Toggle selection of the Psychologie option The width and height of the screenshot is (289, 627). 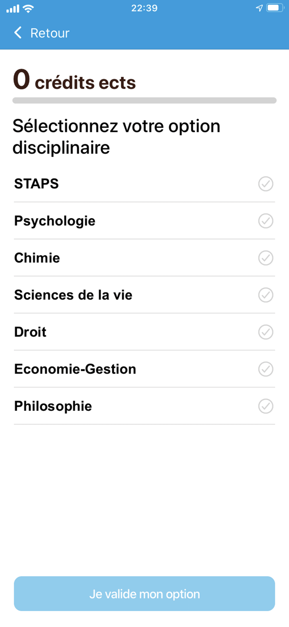point(266,221)
